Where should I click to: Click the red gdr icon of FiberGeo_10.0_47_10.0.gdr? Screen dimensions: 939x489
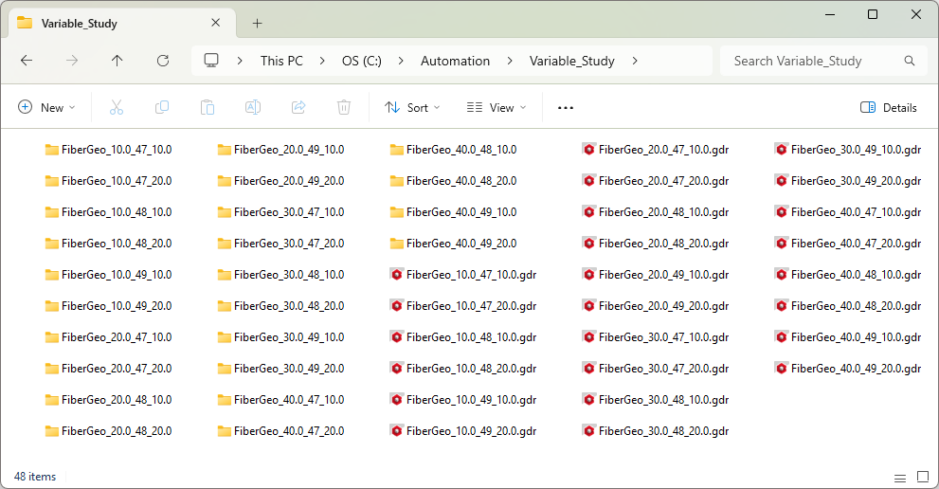pos(396,275)
